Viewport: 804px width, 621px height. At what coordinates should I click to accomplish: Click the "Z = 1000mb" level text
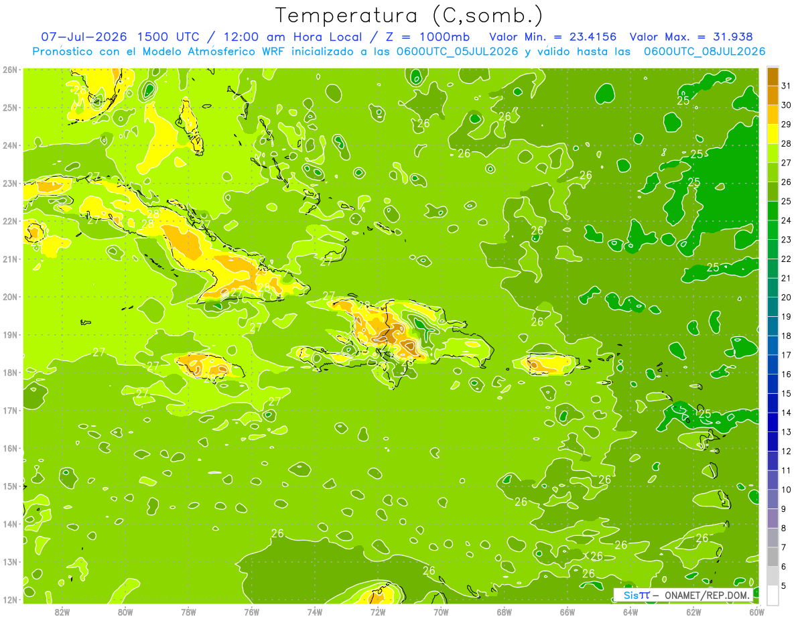427,37
